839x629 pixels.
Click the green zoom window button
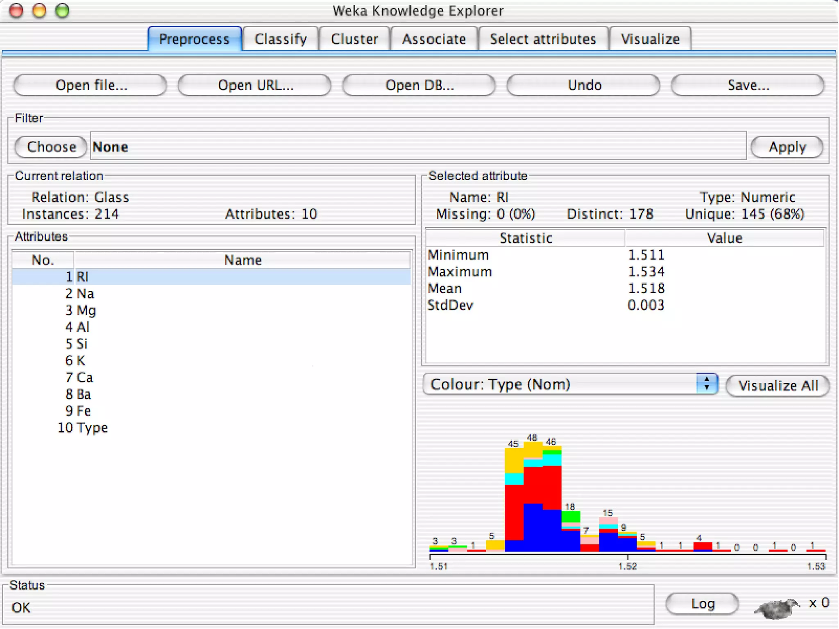pos(62,10)
